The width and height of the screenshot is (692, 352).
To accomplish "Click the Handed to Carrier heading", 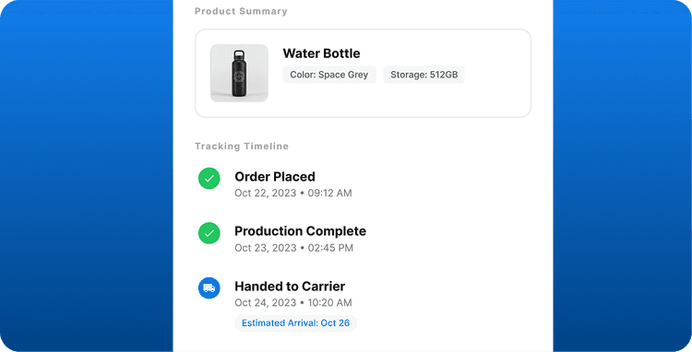I will (290, 287).
